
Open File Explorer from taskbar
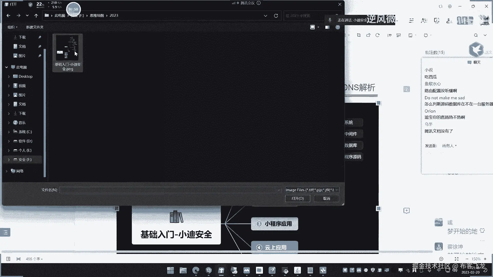pos(183,270)
